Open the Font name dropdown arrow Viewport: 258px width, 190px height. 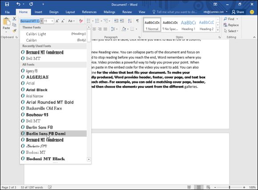click(41, 21)
